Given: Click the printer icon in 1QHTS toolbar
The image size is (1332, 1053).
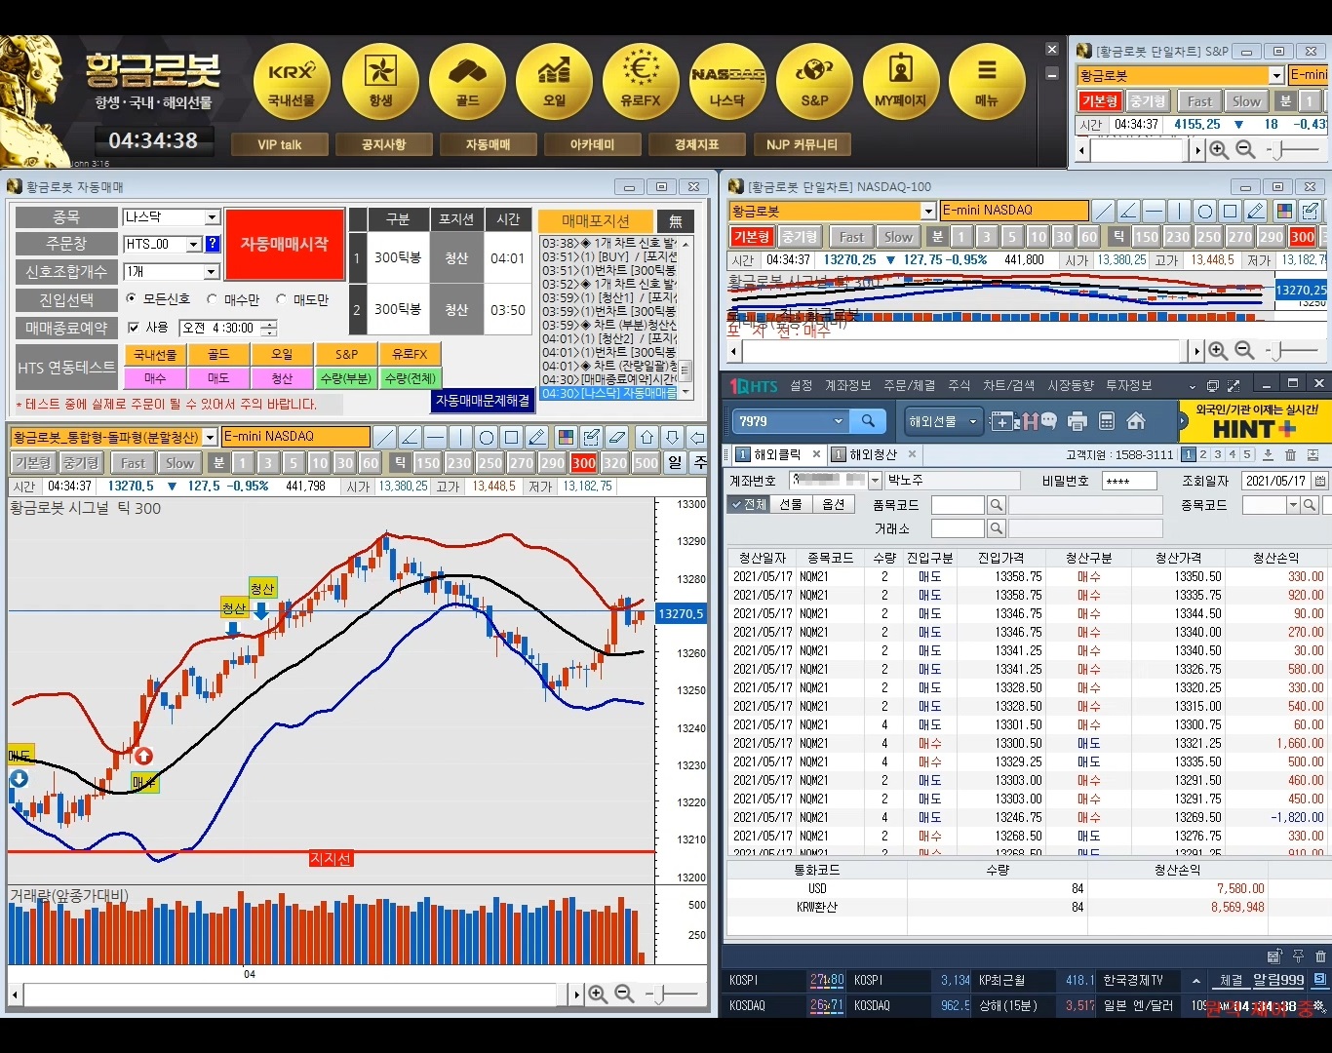Looking at the screenshot, I should click(1077, 421).
